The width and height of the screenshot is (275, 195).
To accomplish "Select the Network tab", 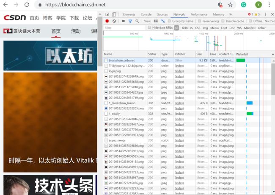I will pos(179,14).
